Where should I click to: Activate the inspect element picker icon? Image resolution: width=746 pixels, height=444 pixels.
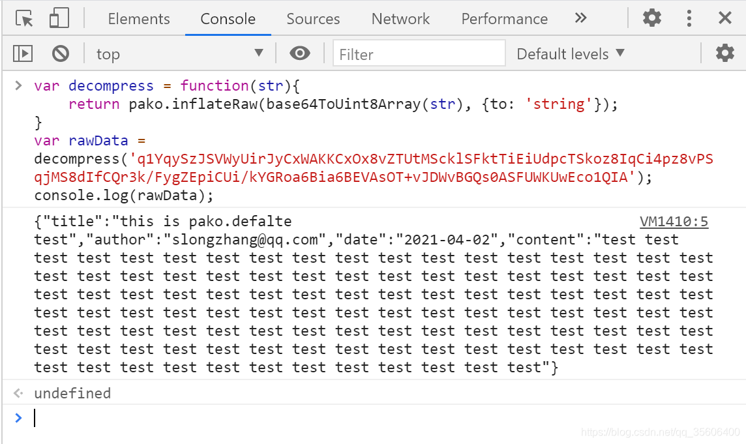[23, 18]
